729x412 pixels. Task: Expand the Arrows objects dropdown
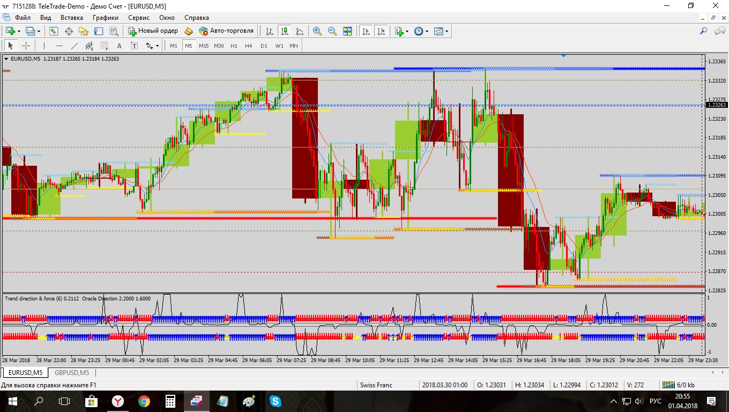pyautogui.click(x=157, y=46)
